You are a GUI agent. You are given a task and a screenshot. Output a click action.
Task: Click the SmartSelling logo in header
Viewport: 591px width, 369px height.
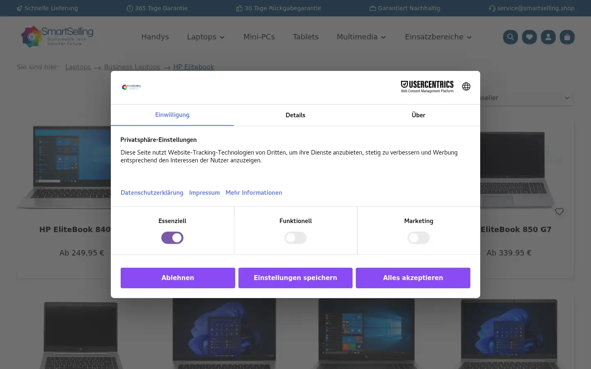57,36
